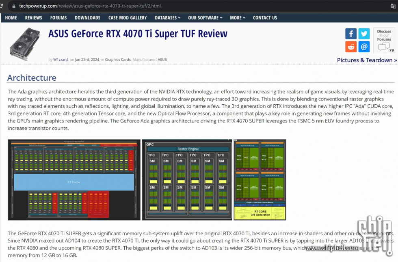Share the review on Twitter
Image resolution: width=398 pixels, height=262 pixels.
pyautogui.click(x=364, y=34)
